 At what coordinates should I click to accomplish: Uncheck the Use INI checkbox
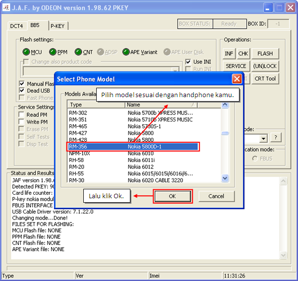click(x=188, y=62)
